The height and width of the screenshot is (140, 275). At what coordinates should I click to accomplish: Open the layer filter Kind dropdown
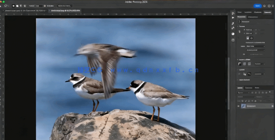pos(243,93)
